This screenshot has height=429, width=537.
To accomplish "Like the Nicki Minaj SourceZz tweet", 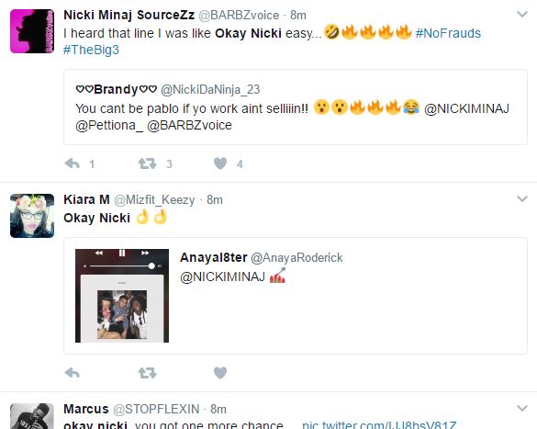I will (x=220, y=164).
